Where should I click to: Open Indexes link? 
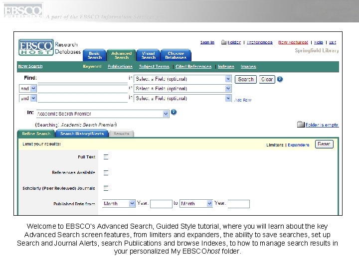click(226, 66)
